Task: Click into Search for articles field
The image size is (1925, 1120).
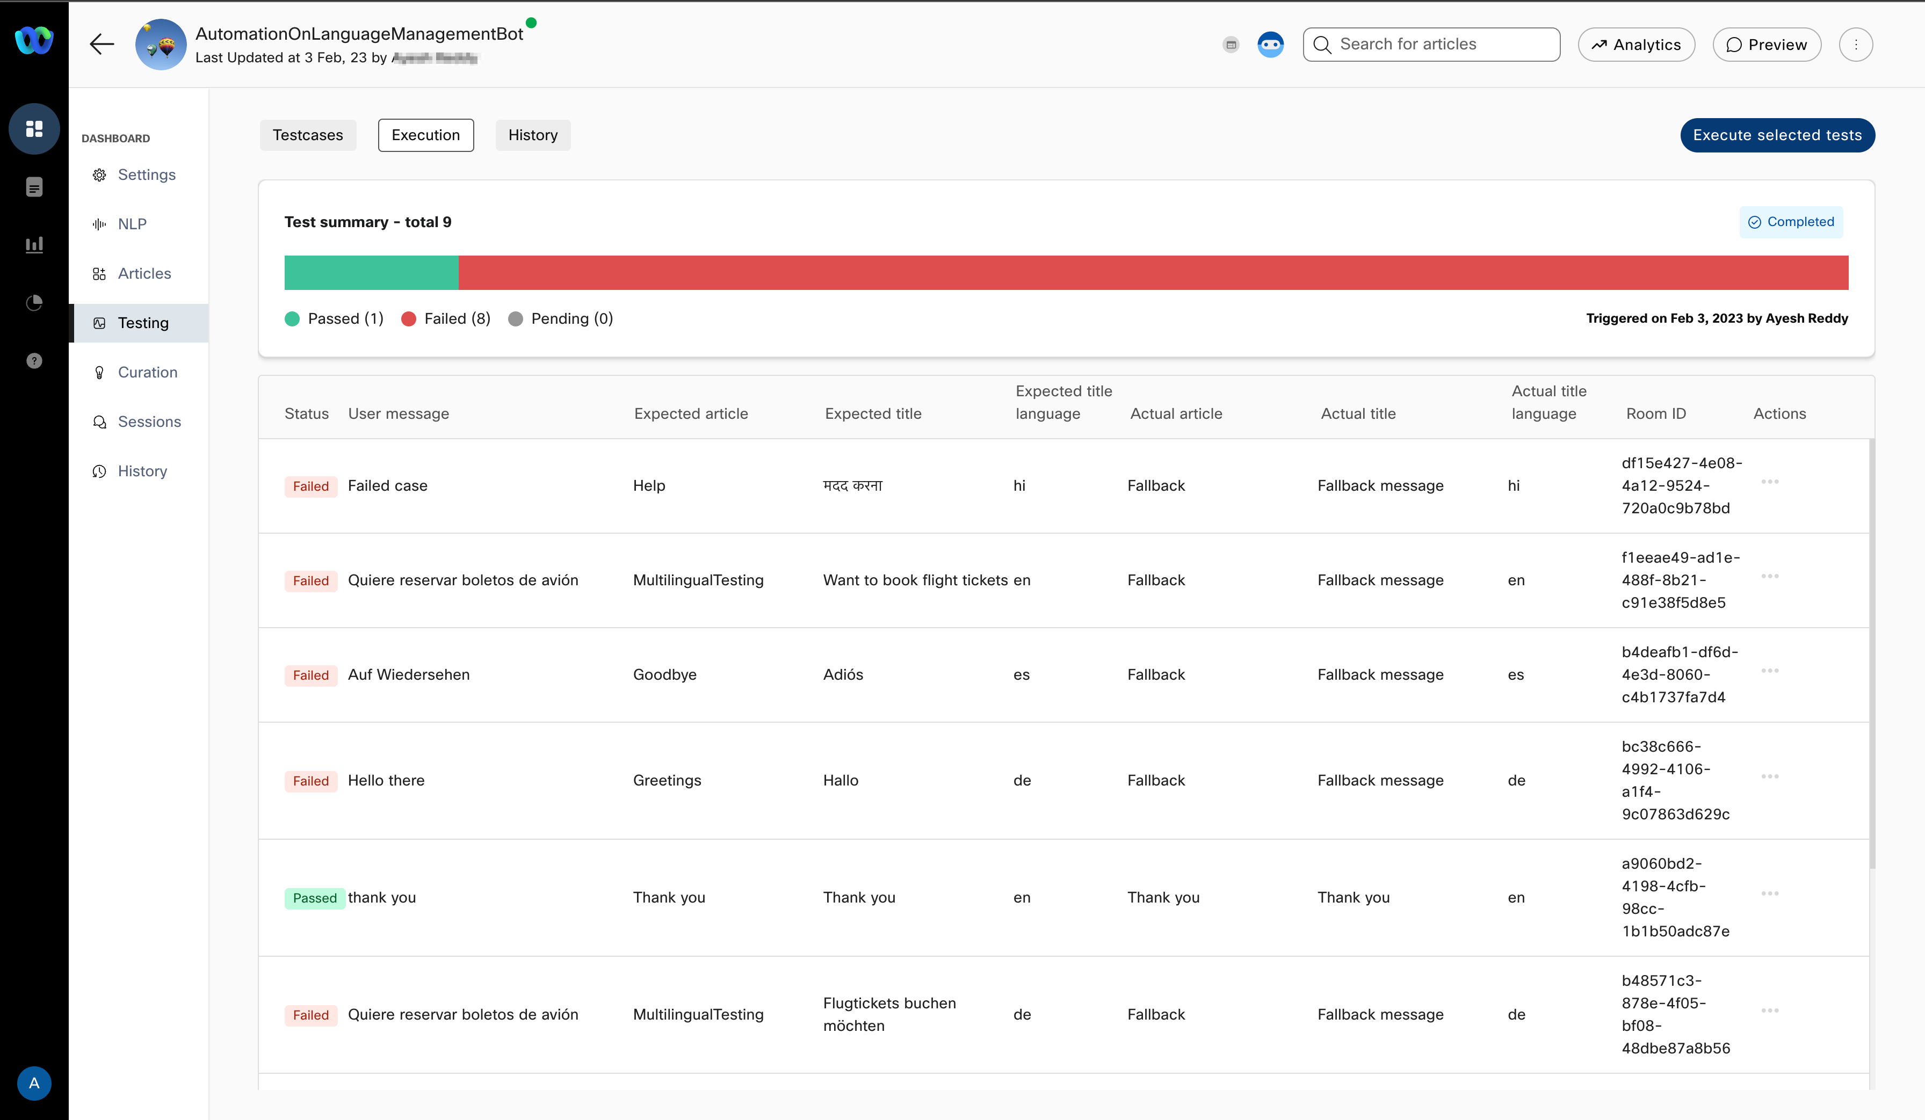Action: pyautogui.click(x=1431, y=44)
